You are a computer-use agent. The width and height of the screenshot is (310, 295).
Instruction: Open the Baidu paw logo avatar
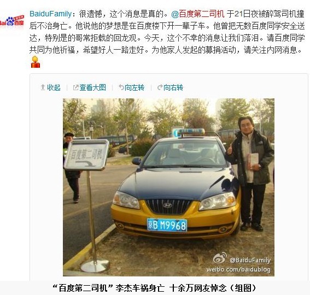[x=12, y=21]
